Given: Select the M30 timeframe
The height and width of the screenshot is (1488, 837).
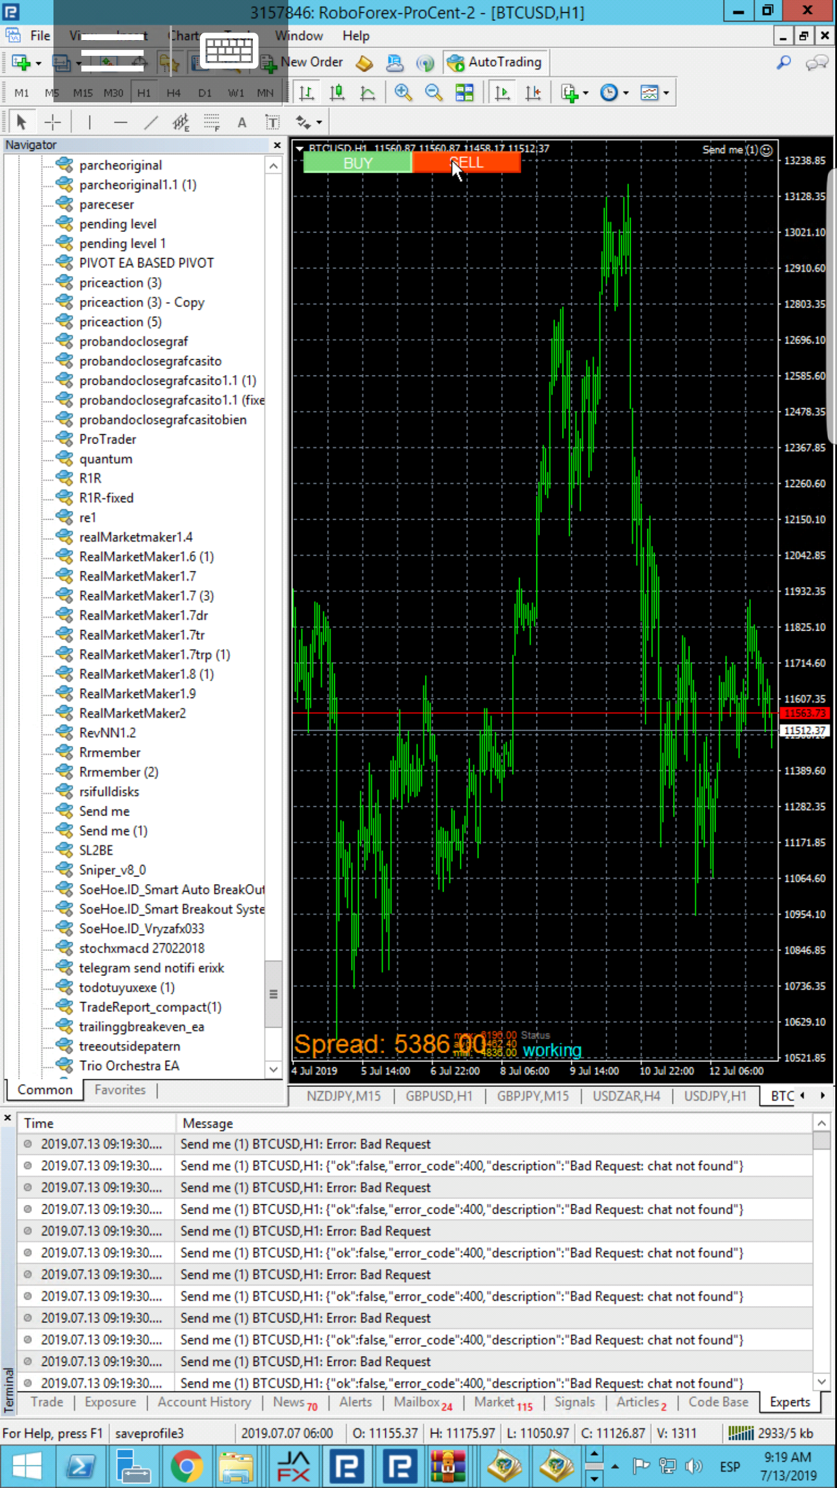Looking at the screenshot, I should pos(113,93).
